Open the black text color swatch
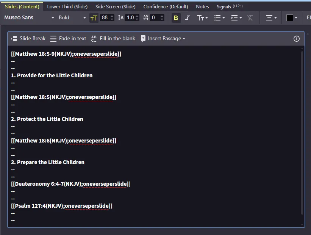 pos(292,18)
